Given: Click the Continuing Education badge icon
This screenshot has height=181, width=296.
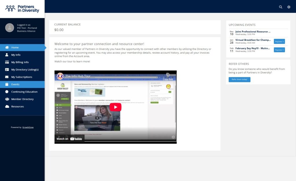Looking at the screenshot, I should [x=7, y=92].
